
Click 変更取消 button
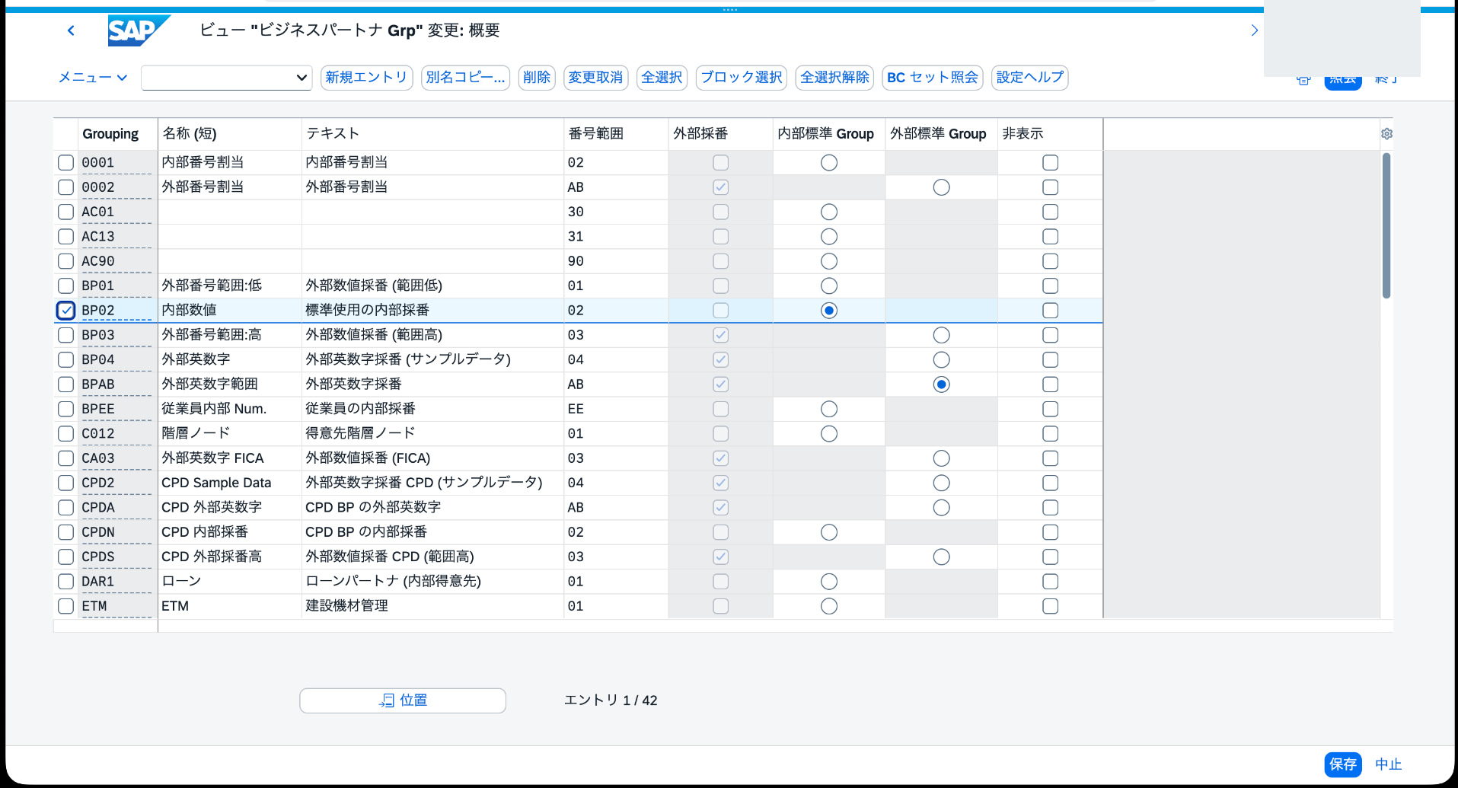(x=595, y=78)
